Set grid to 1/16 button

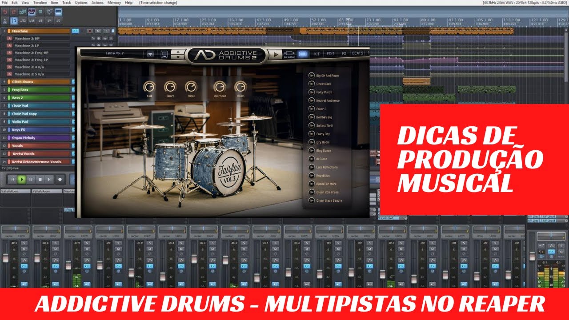pos(32,21)
